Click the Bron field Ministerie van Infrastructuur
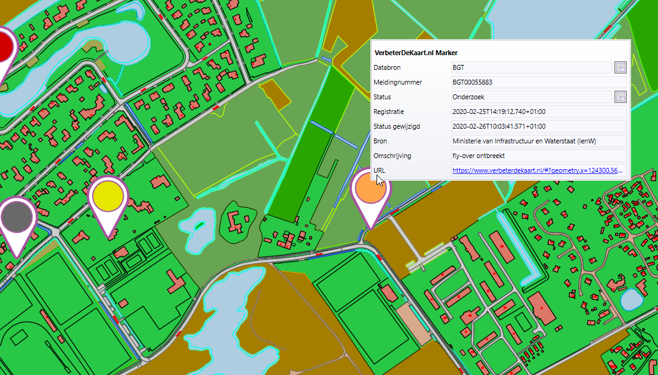This screenshot has height=375, width=658. pos(537,141)
